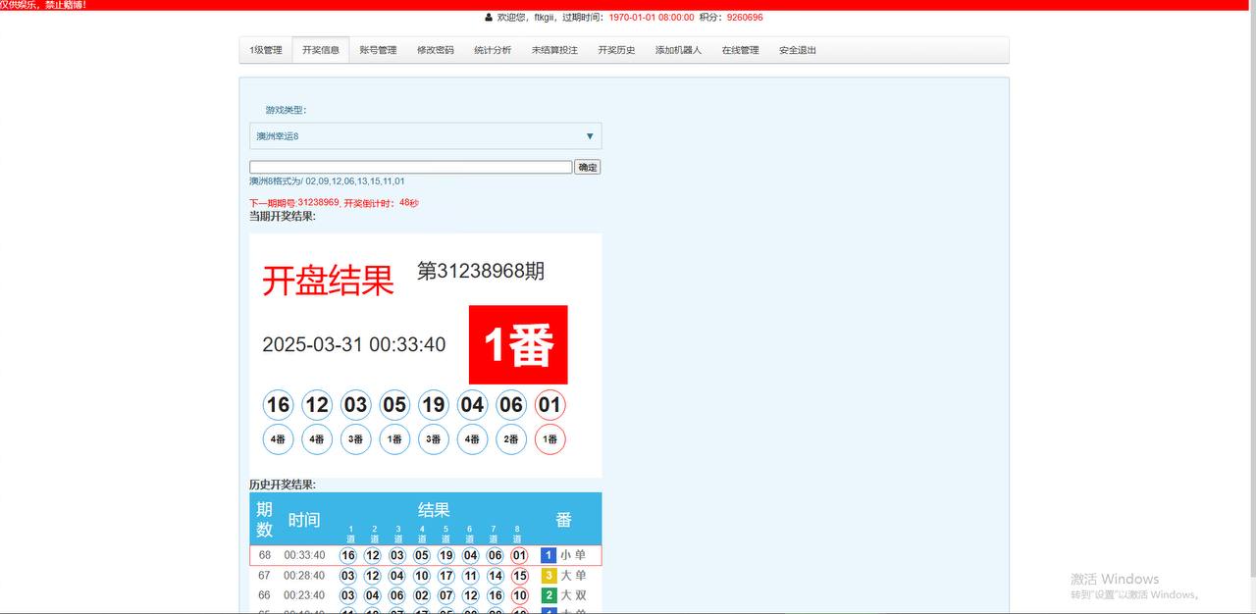Click the blue 1 badge in row 68
The height and width of the screenshot is (614, 1256).
point(549,555)
